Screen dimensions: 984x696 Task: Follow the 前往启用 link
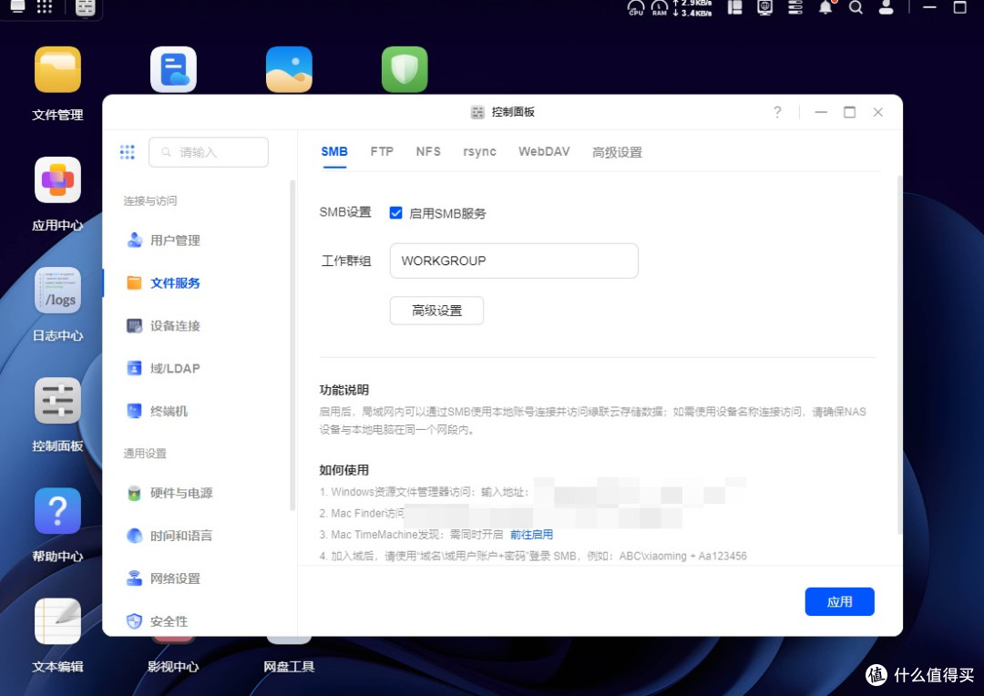click(531, 535)
